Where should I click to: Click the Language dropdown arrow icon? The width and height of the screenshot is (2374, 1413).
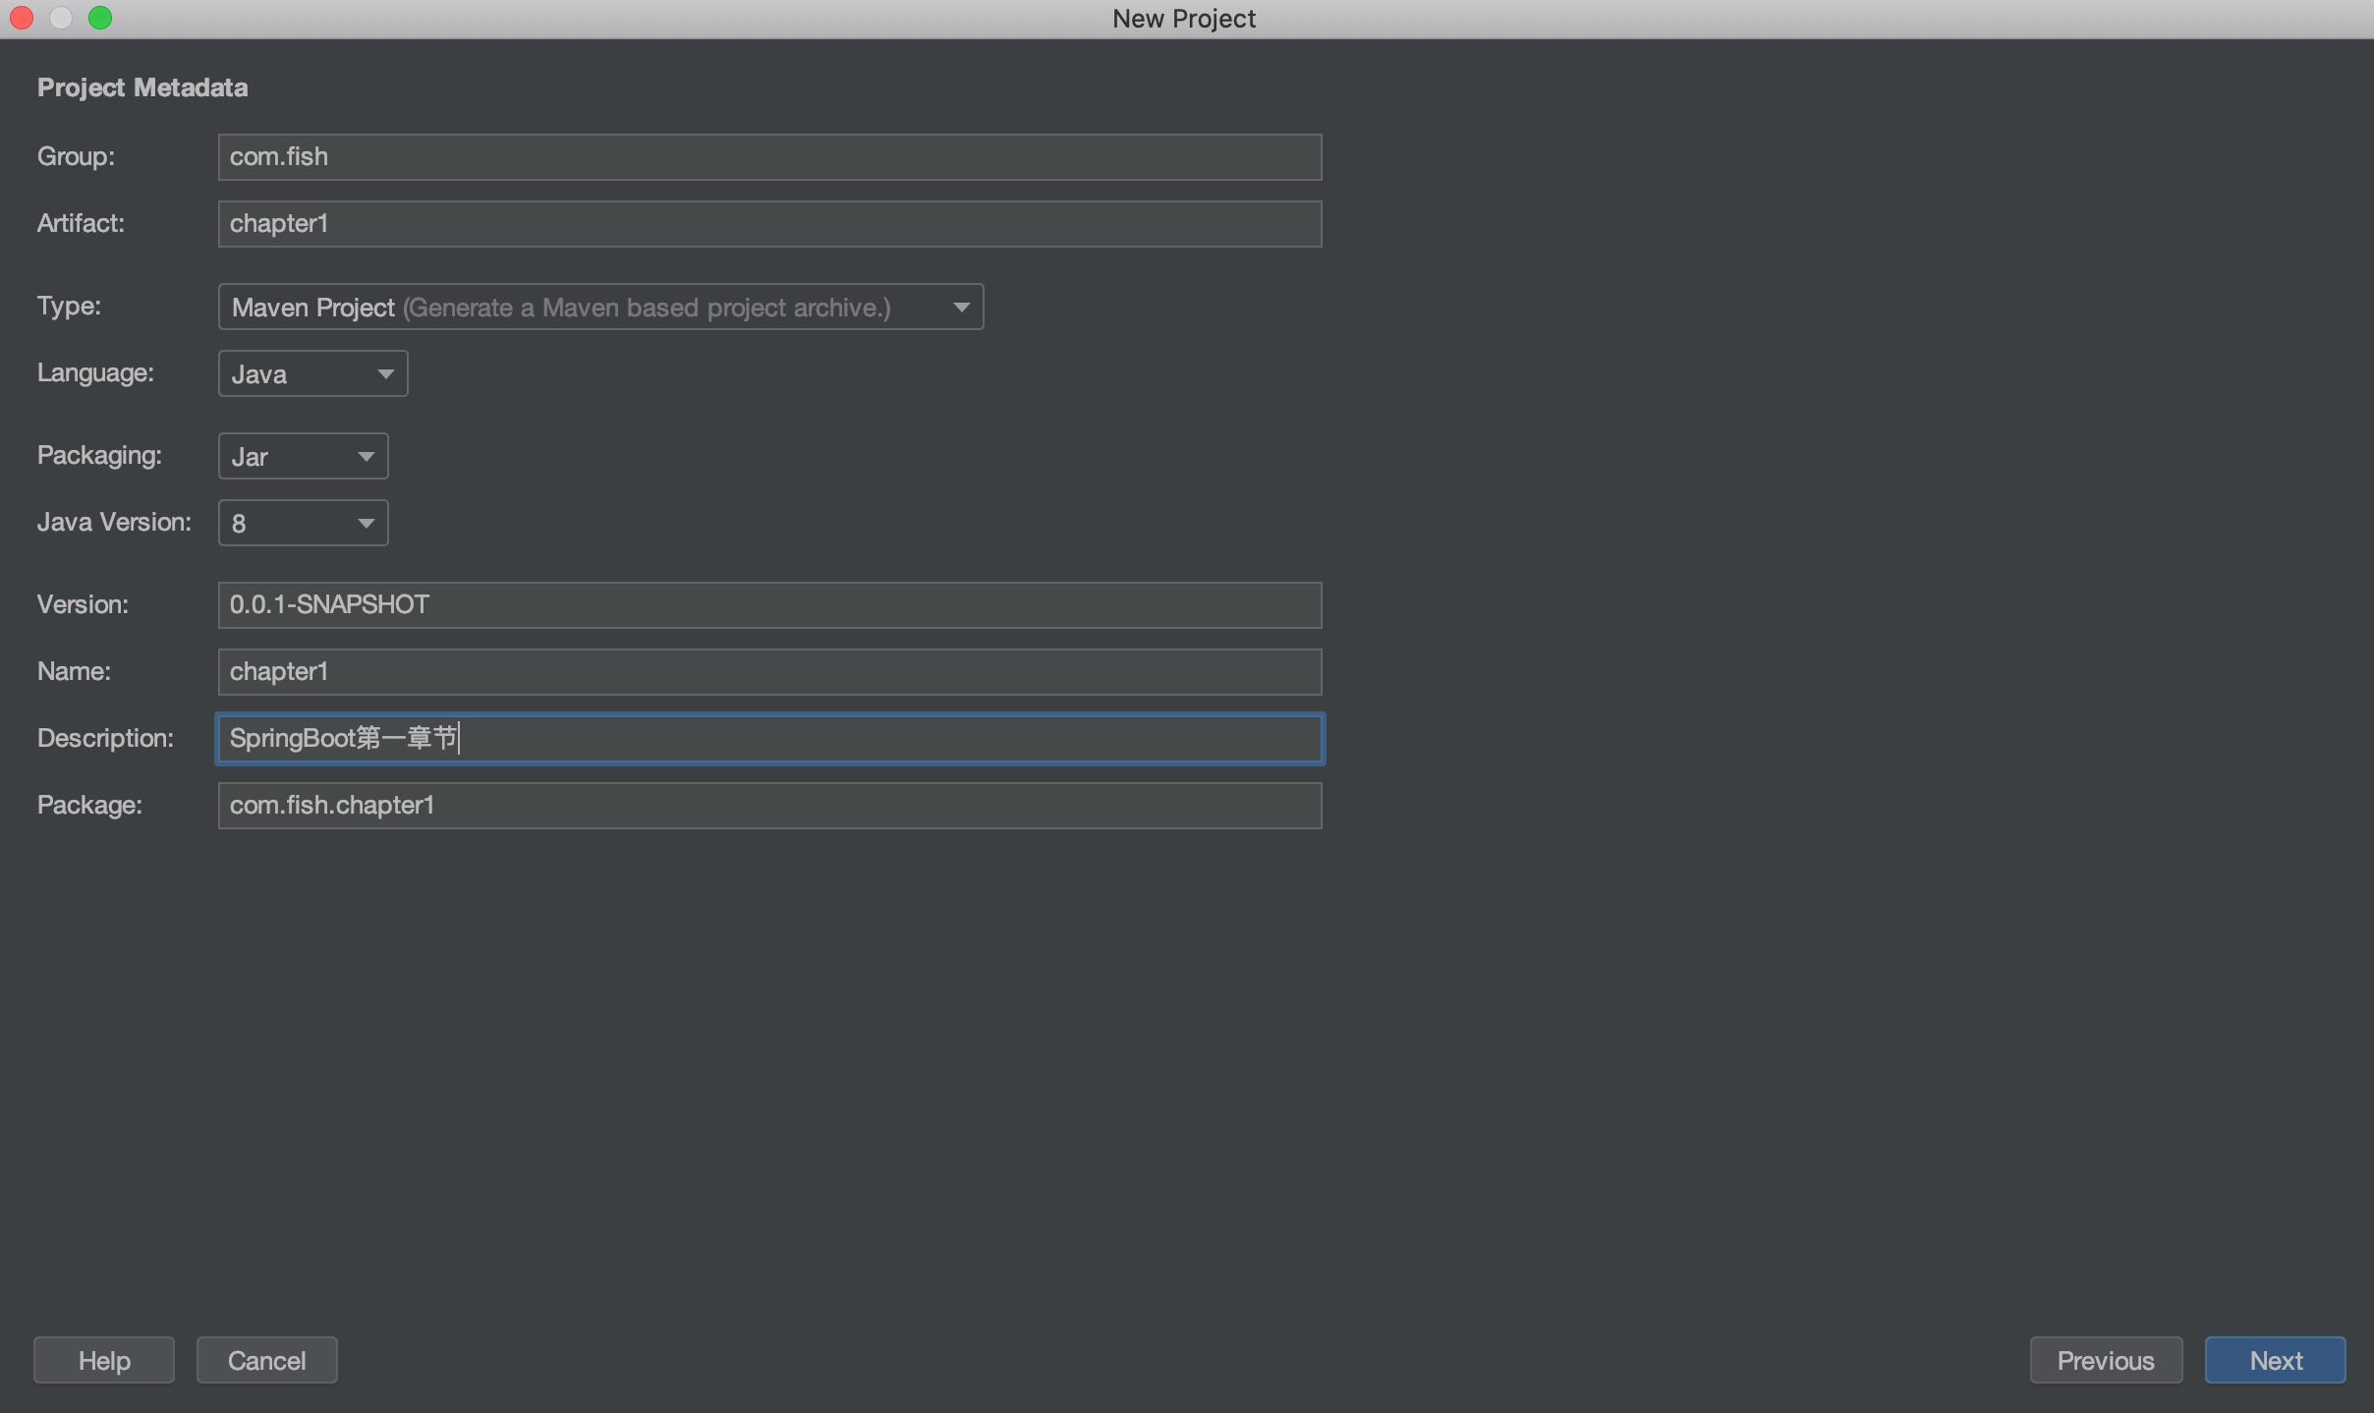pyautogui.click(x=385, y=374)
